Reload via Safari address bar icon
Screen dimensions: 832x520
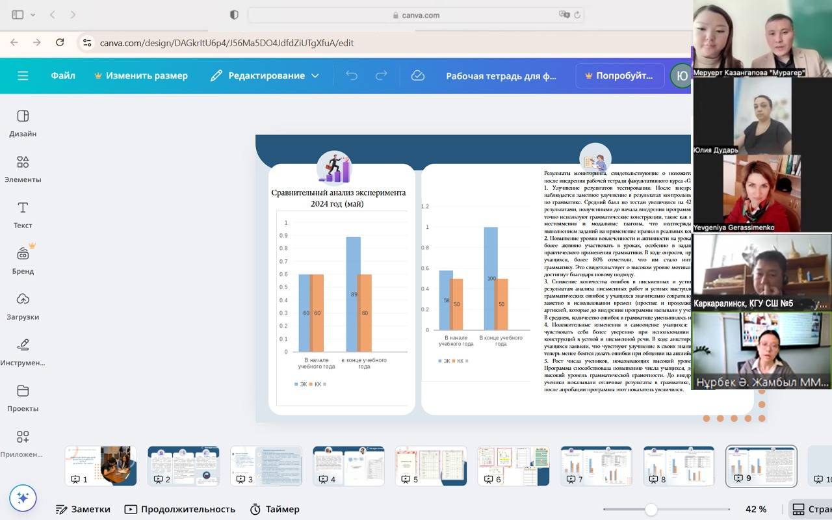[x=577, y=14]
